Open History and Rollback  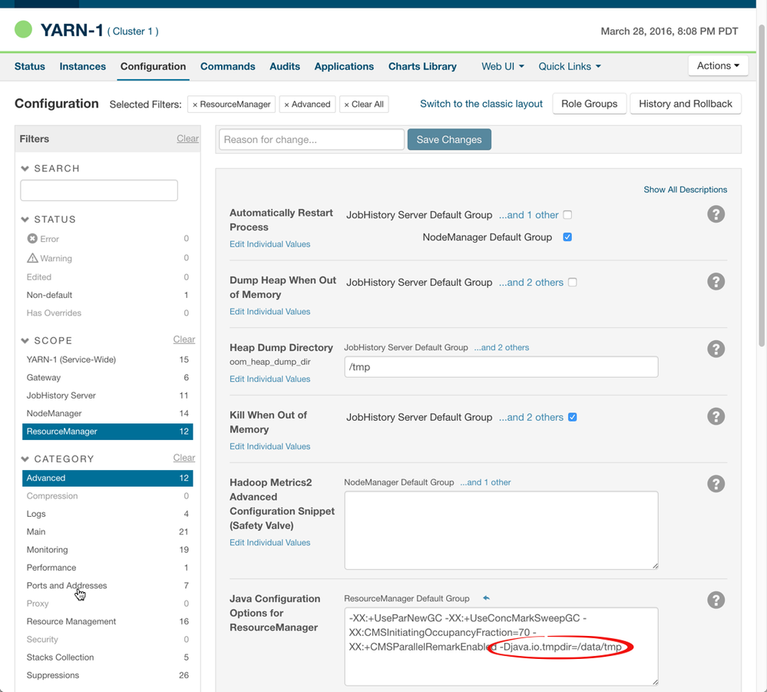tap(686, 104)
